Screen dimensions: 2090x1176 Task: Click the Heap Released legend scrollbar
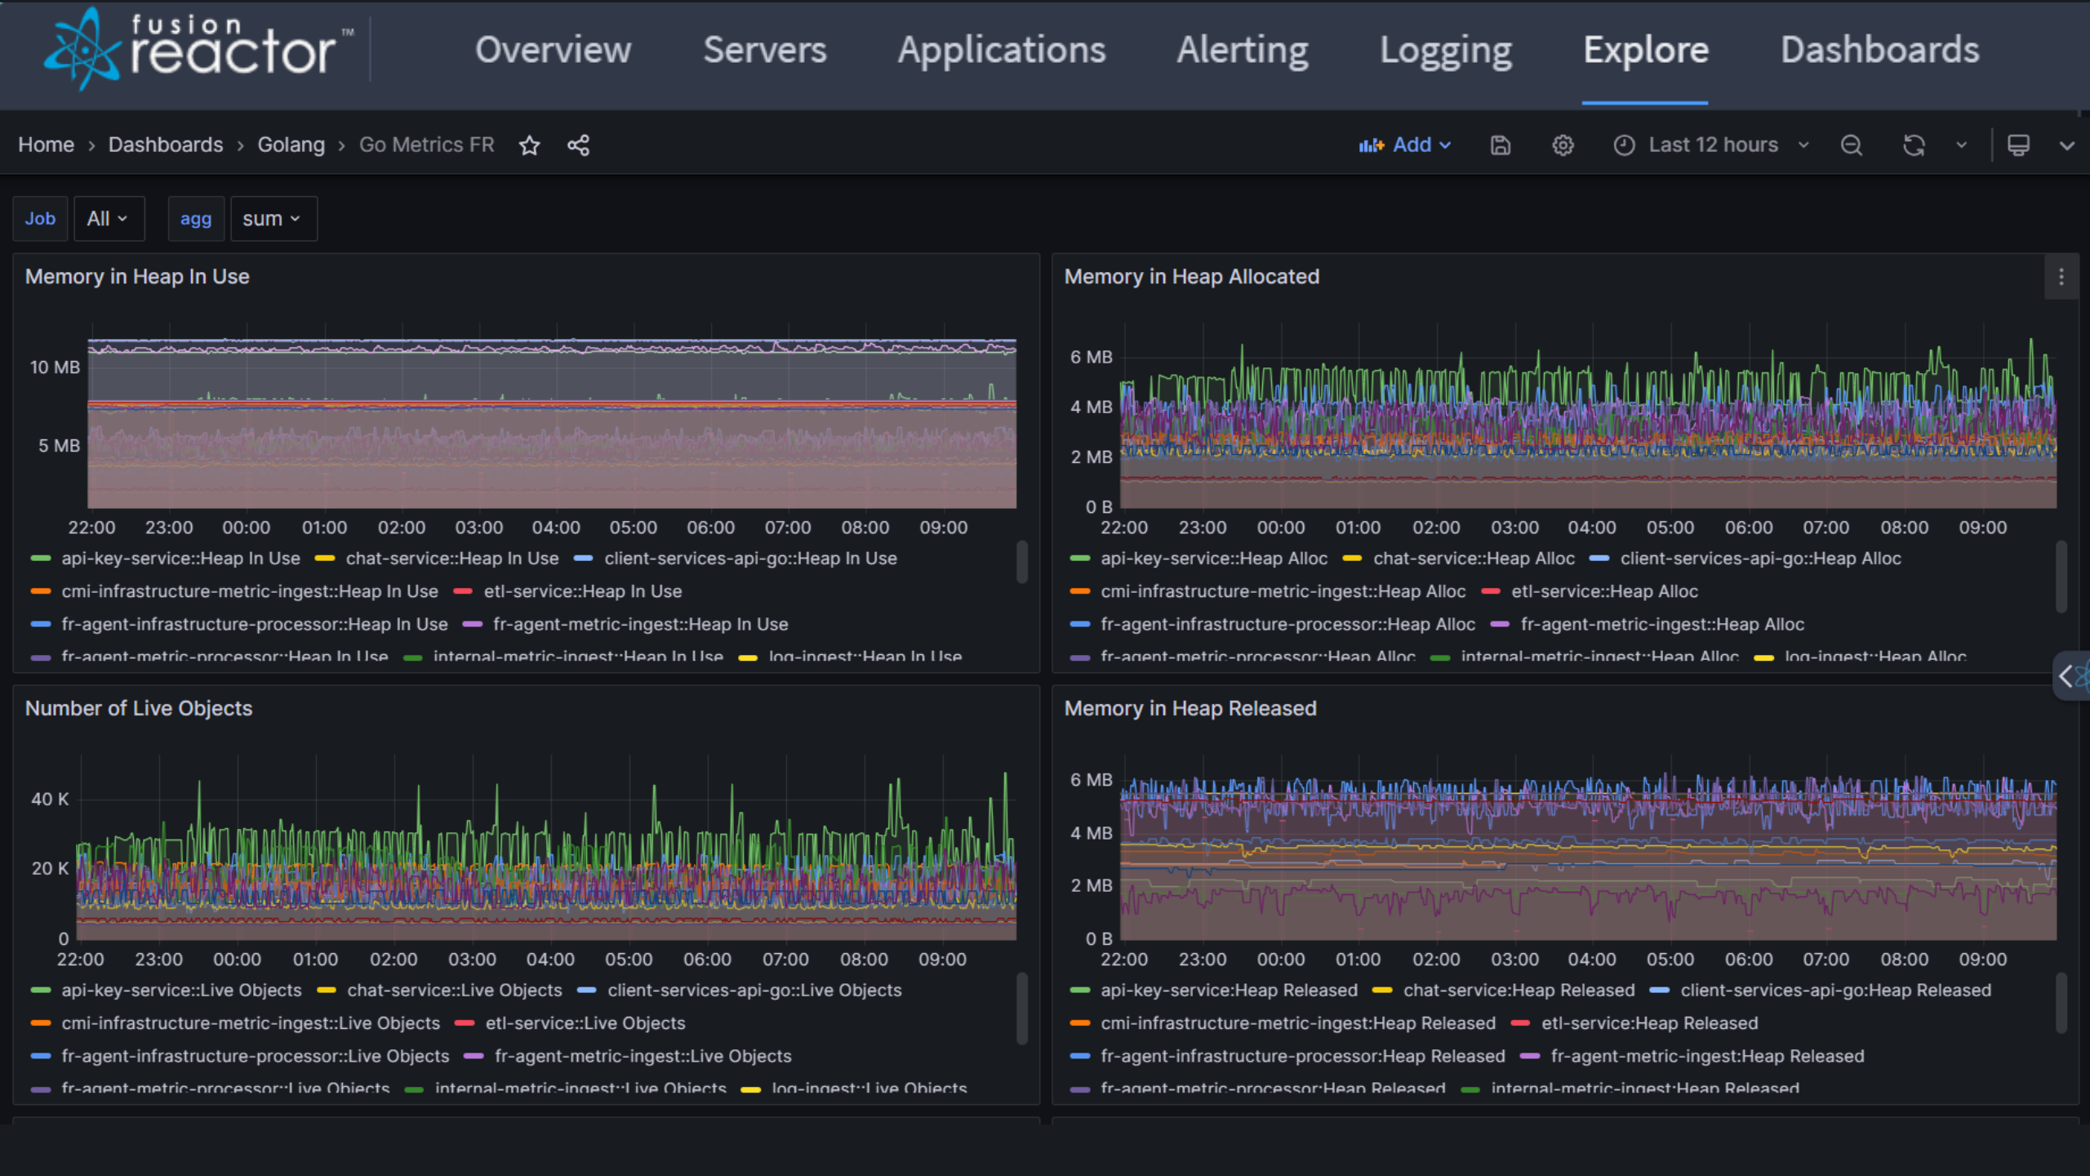2061,1003
